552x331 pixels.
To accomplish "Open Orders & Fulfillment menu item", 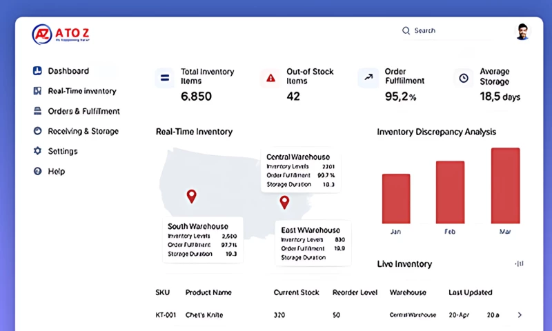I will tap(83, 111).
